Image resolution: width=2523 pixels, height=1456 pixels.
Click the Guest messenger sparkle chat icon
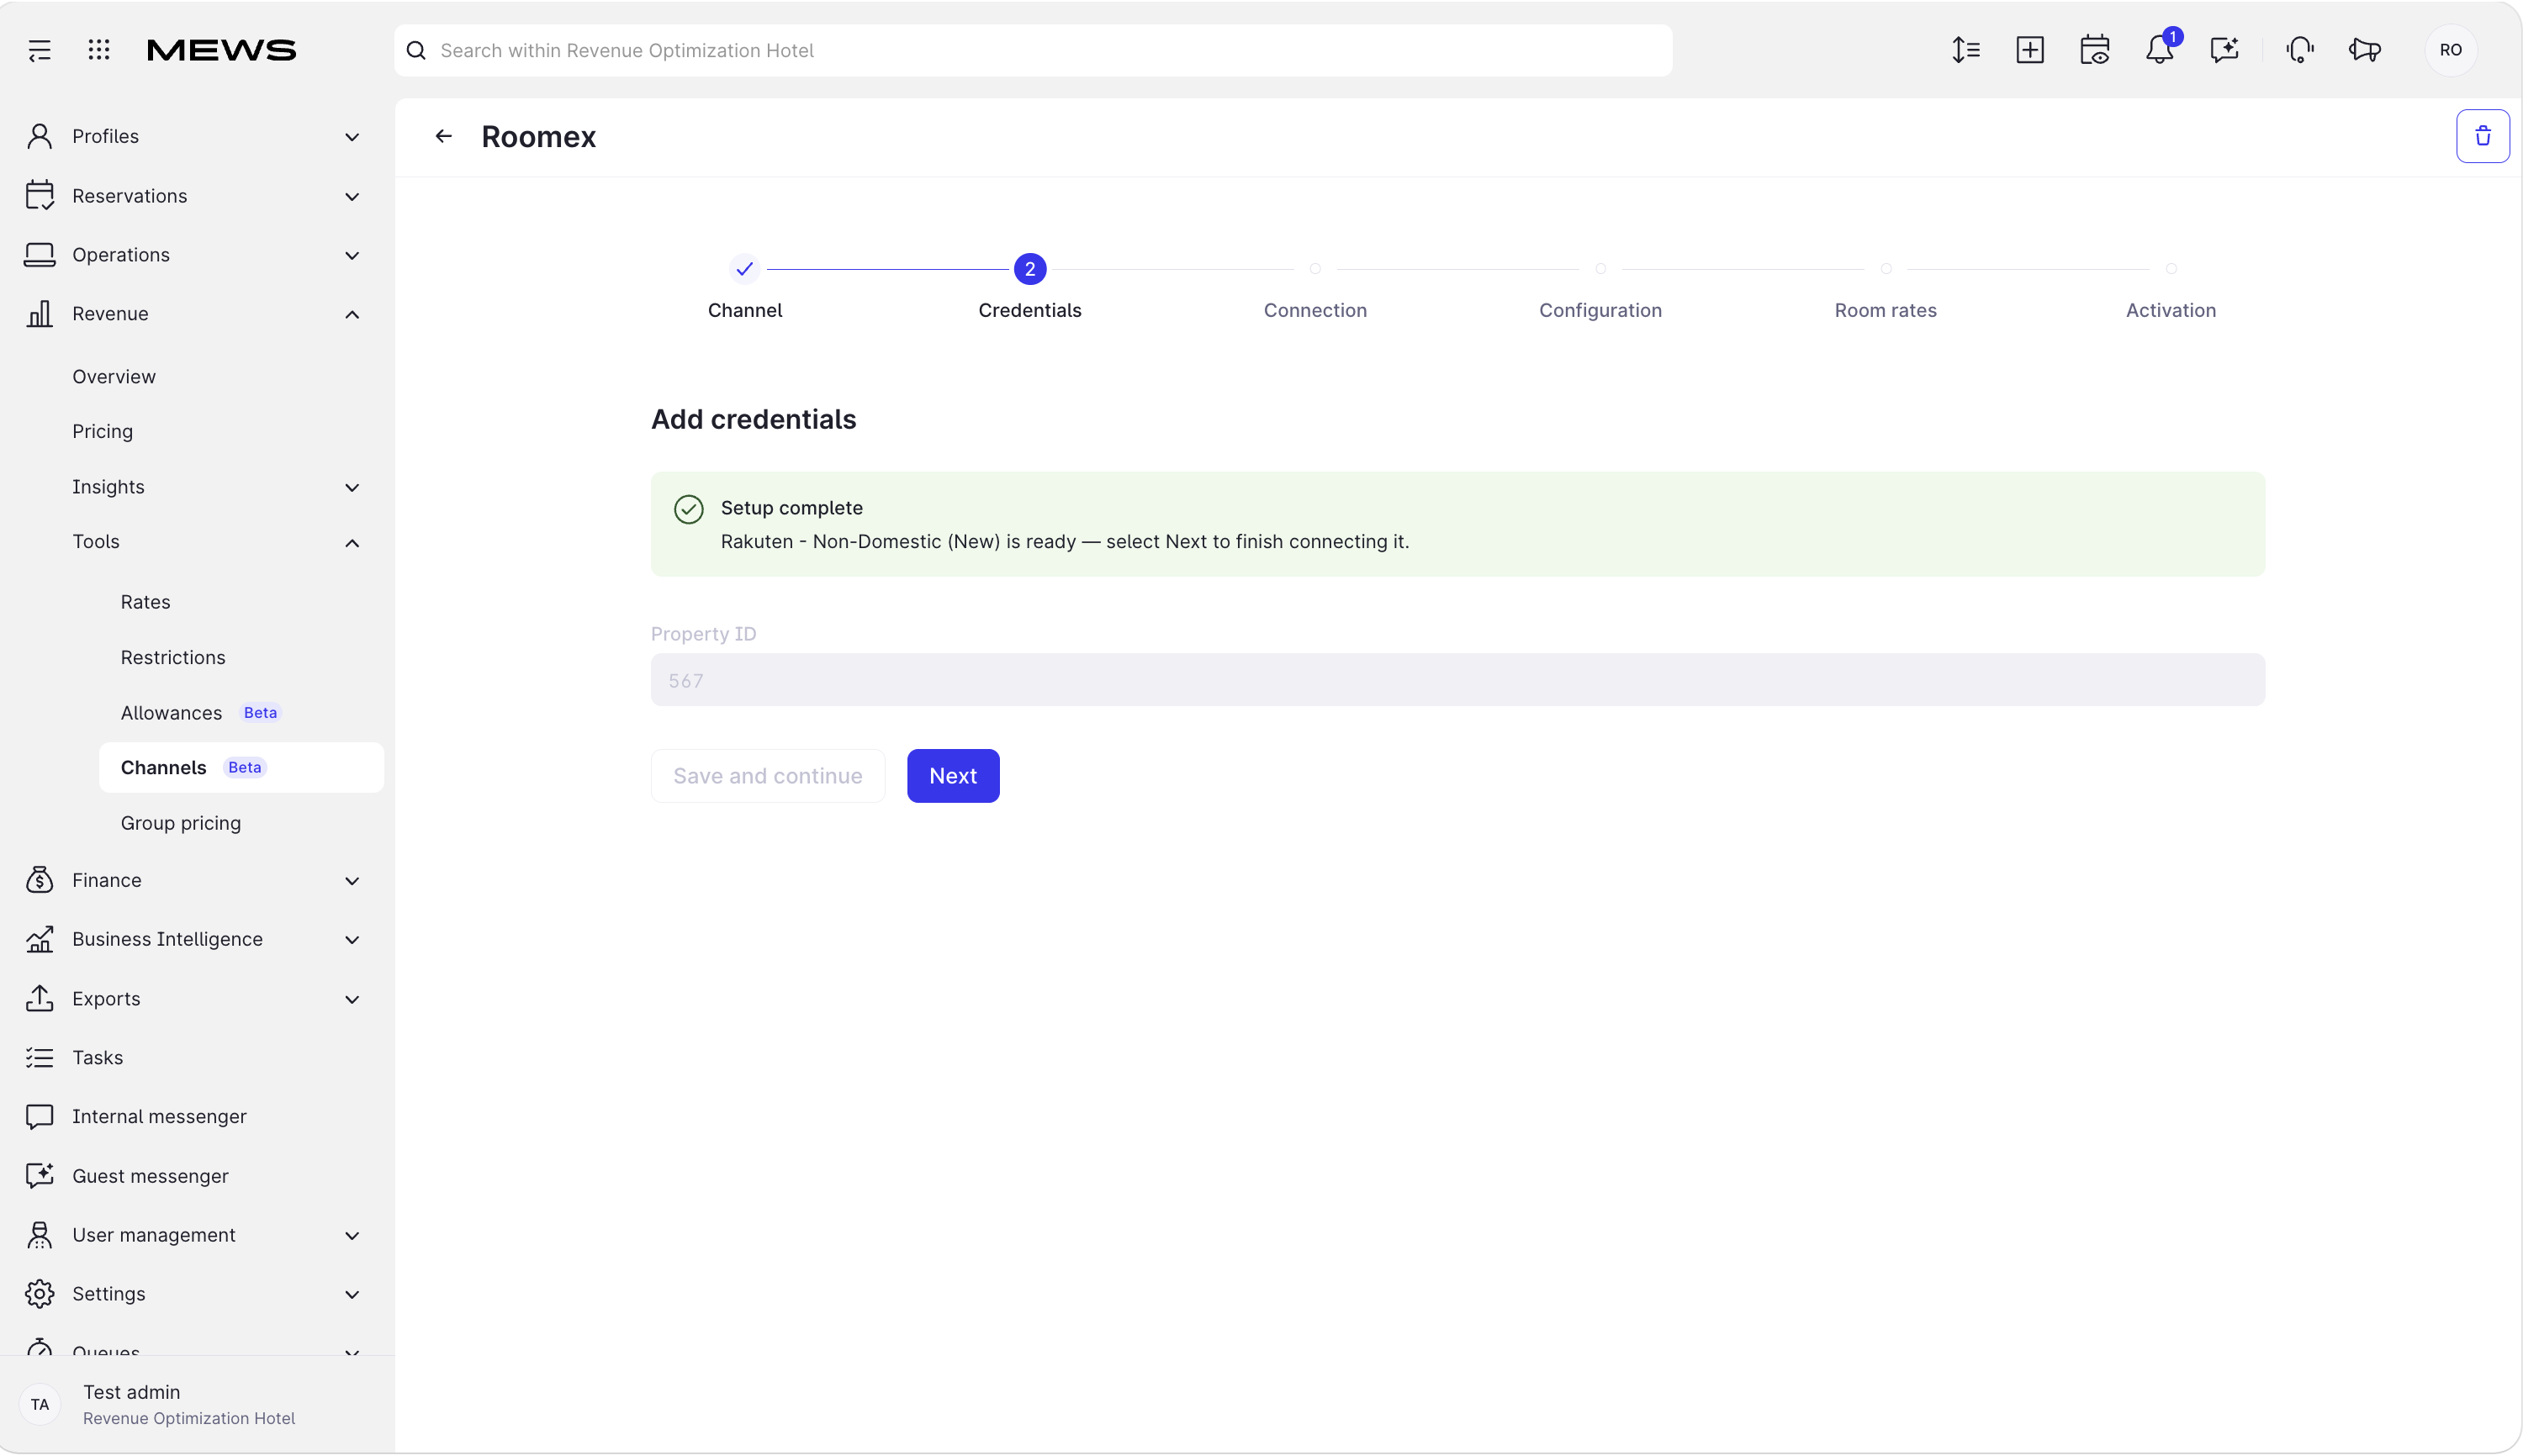tap(40, 1176)
